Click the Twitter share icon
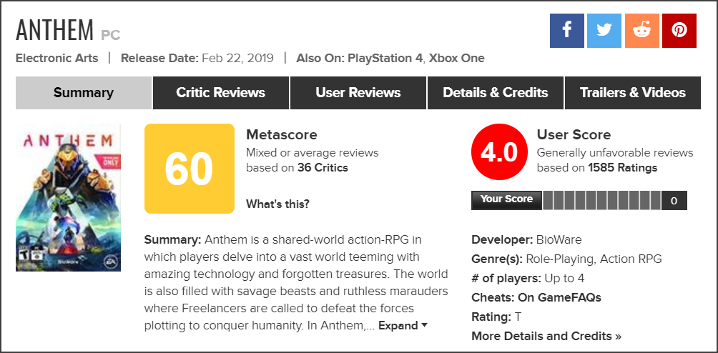The height and width of the screenshot is (353, 718). [x=604, y=30]
